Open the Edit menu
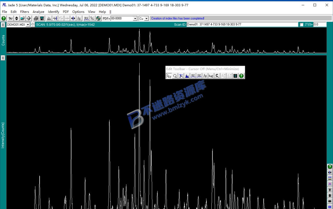 point(14,12)
